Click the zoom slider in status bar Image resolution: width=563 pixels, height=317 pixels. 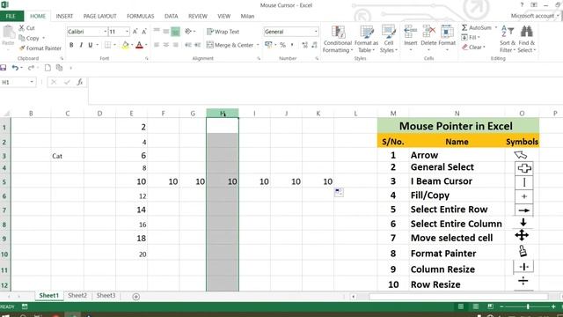click(528, 306)
